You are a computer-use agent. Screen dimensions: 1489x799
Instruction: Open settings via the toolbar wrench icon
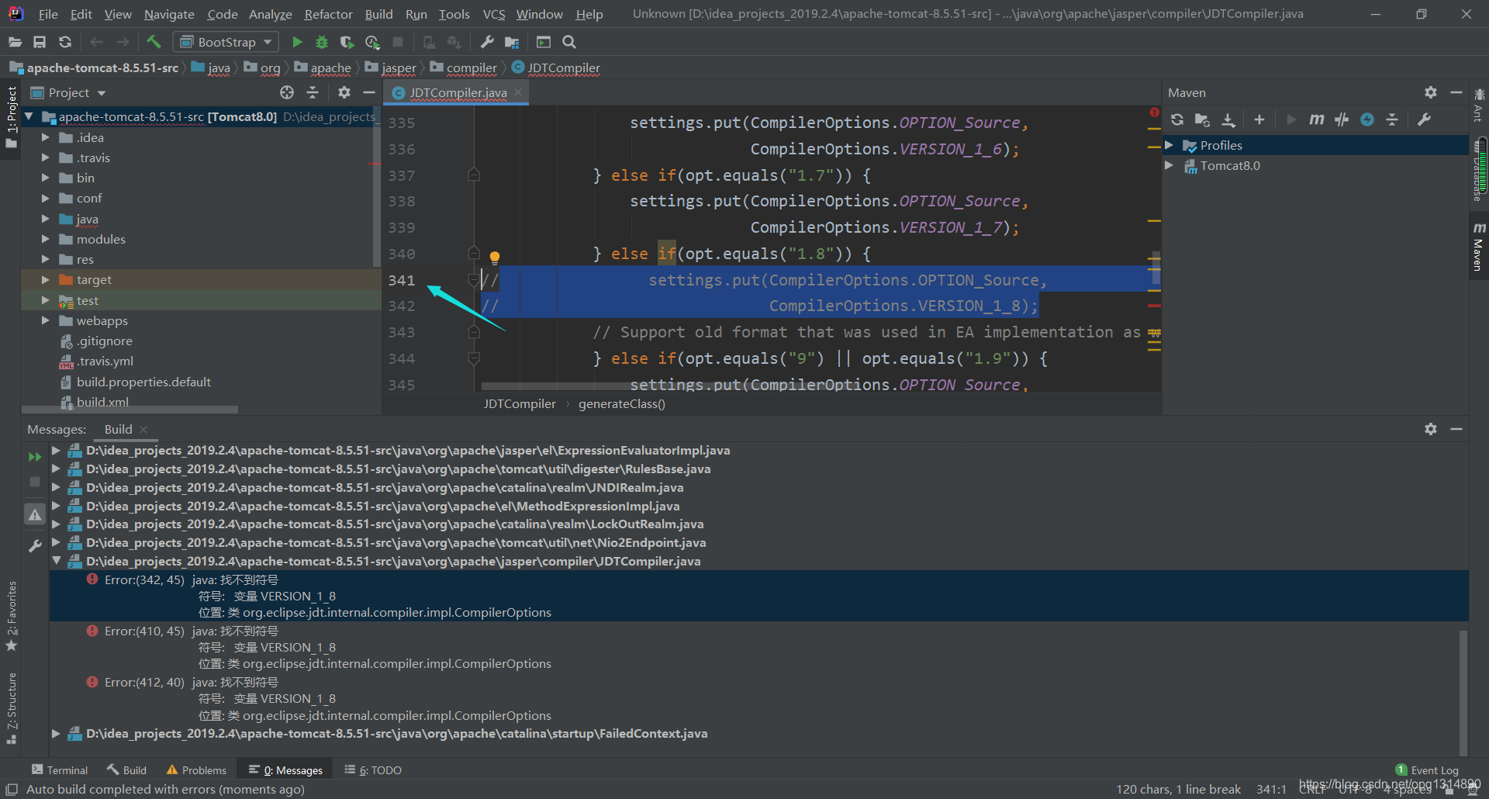click(x=487, y=42)
